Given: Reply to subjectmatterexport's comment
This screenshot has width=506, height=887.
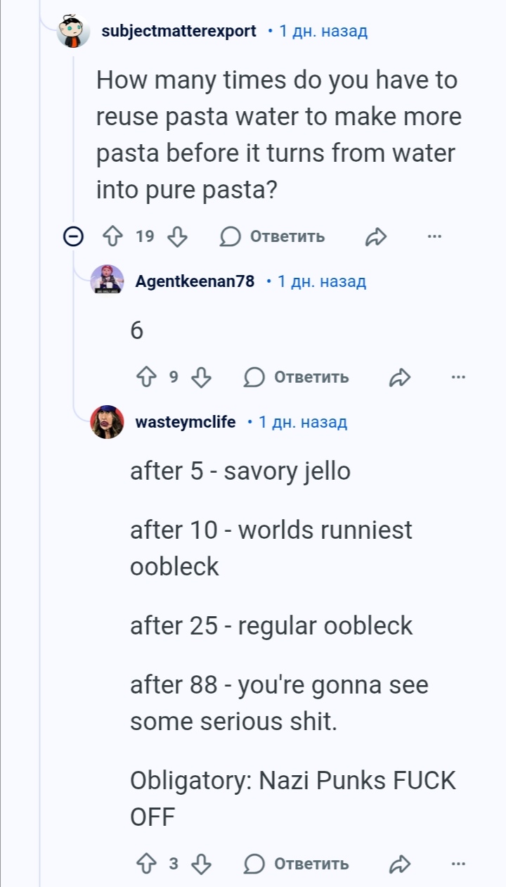Looking at the screenshot, I should pos(272,237).
